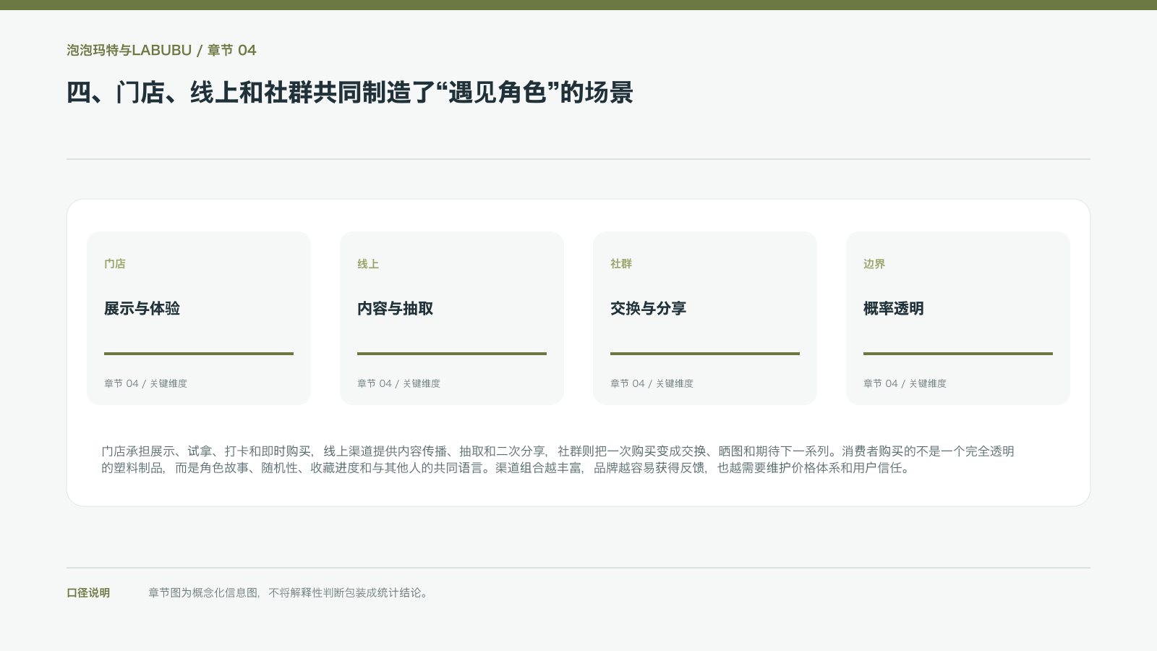Image resolution: width=1157 pixels, height=651 pixels.
Task: Click '章节 04 / 关键维度' in the 社群 card
Action: coord(652,383)
